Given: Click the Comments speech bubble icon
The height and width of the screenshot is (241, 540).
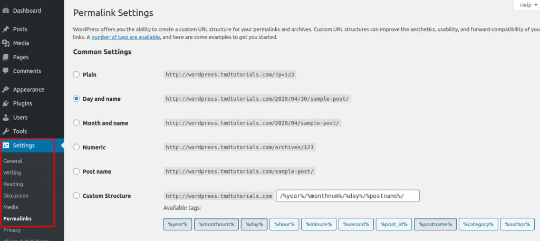Looking at the screenshot, I should [x=6, y=71].
